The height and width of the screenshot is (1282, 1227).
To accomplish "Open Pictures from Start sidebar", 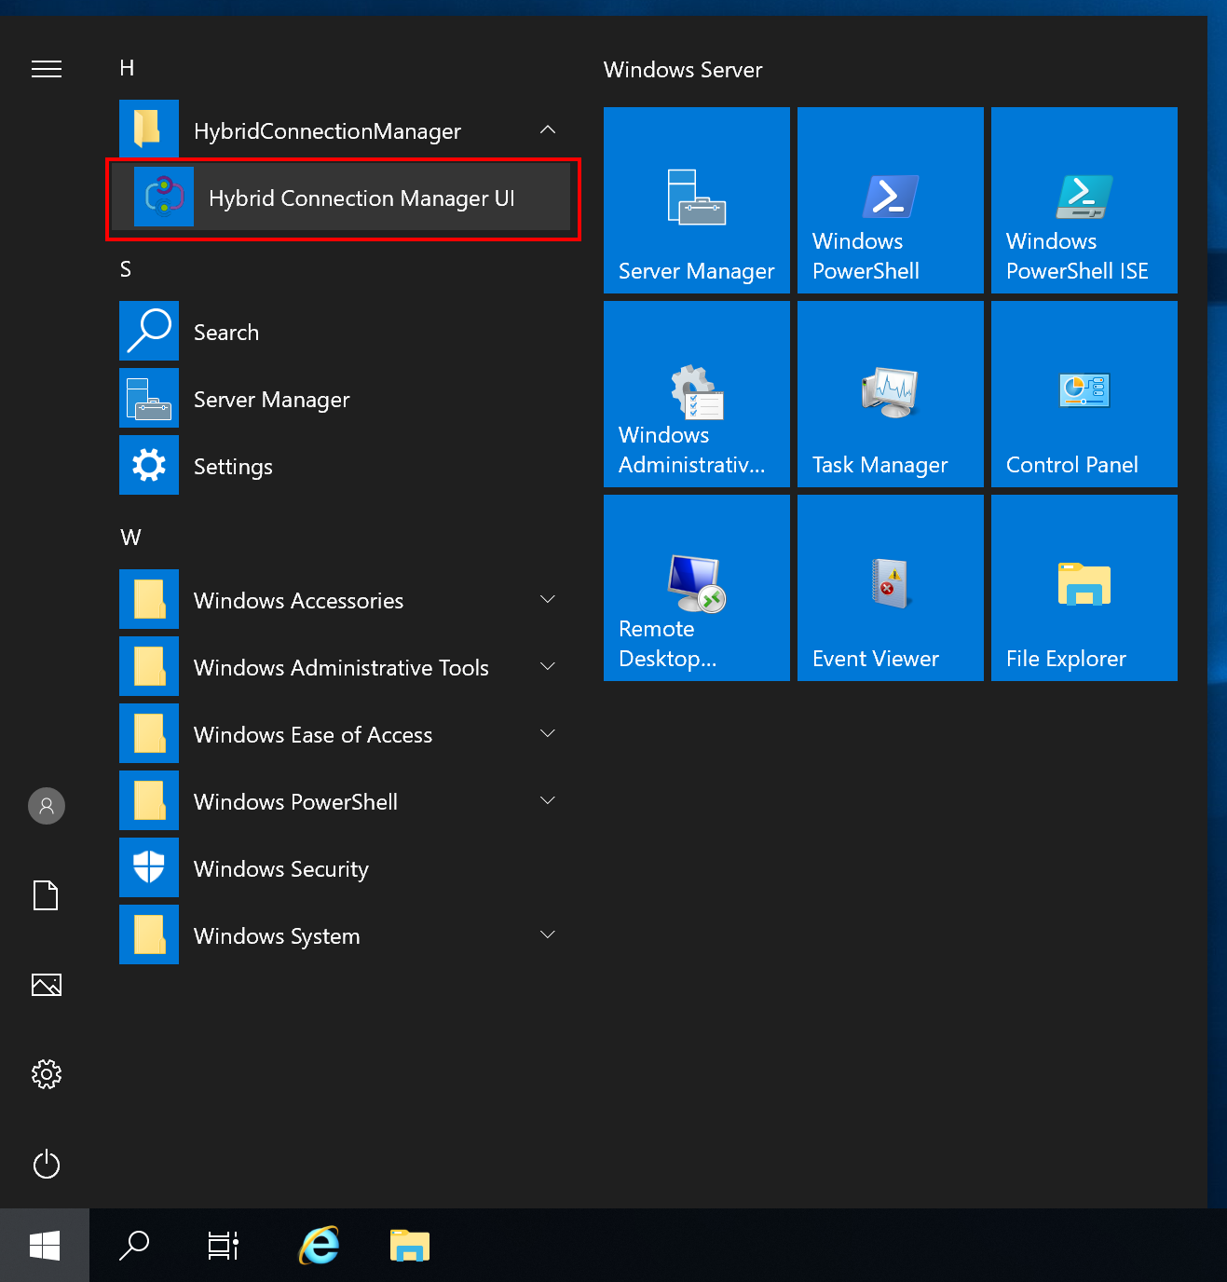I will click(x=47, y=985).
